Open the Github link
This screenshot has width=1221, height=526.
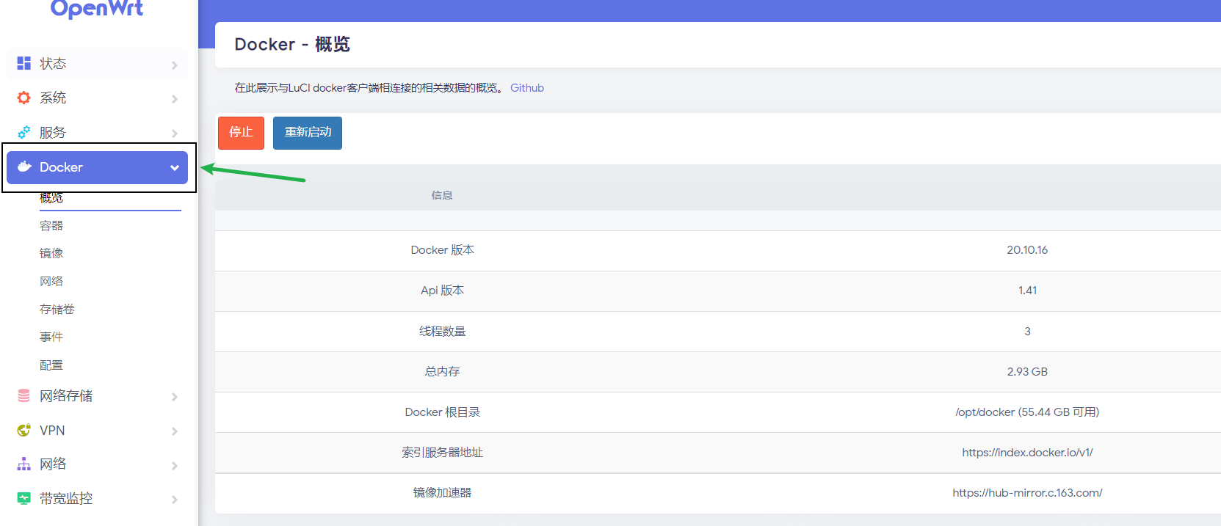526,88
